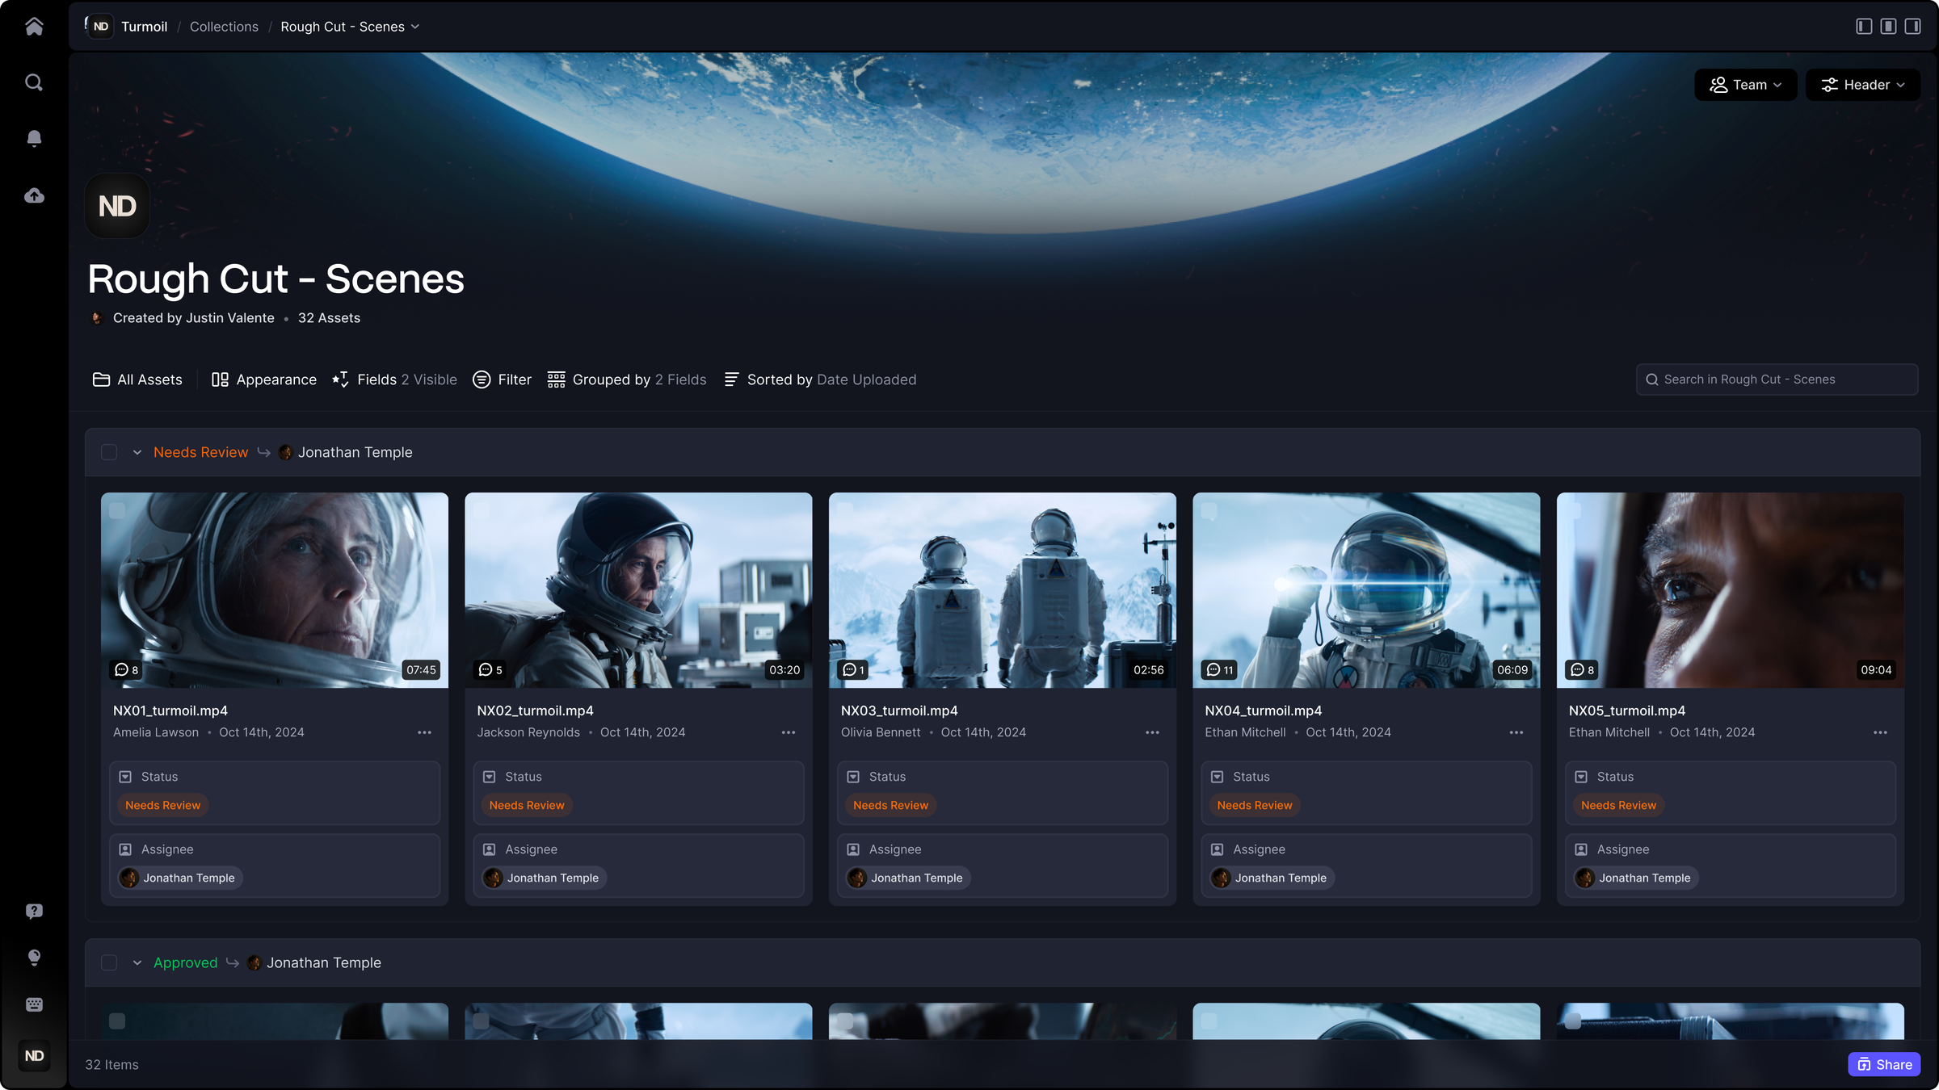Check the NX05_turmoil.mp4 thumbnail checkbox
The width and height of the screenshot is (1939, 1090).
point(1573,510)
